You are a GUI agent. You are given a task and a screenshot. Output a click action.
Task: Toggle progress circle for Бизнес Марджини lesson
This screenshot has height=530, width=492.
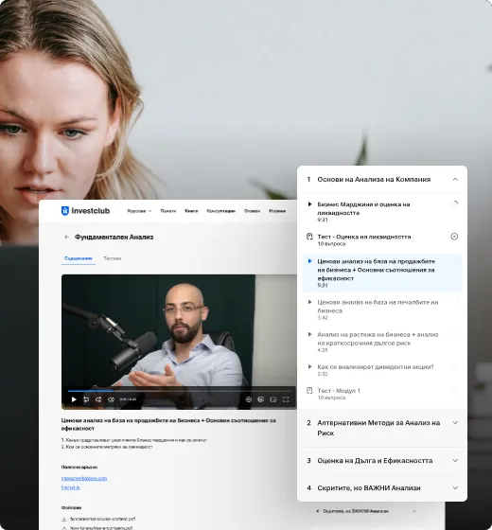coord(454,204)
